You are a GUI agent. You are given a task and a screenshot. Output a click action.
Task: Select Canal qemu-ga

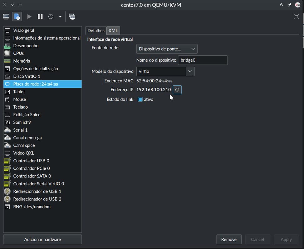tap(42, 138)
